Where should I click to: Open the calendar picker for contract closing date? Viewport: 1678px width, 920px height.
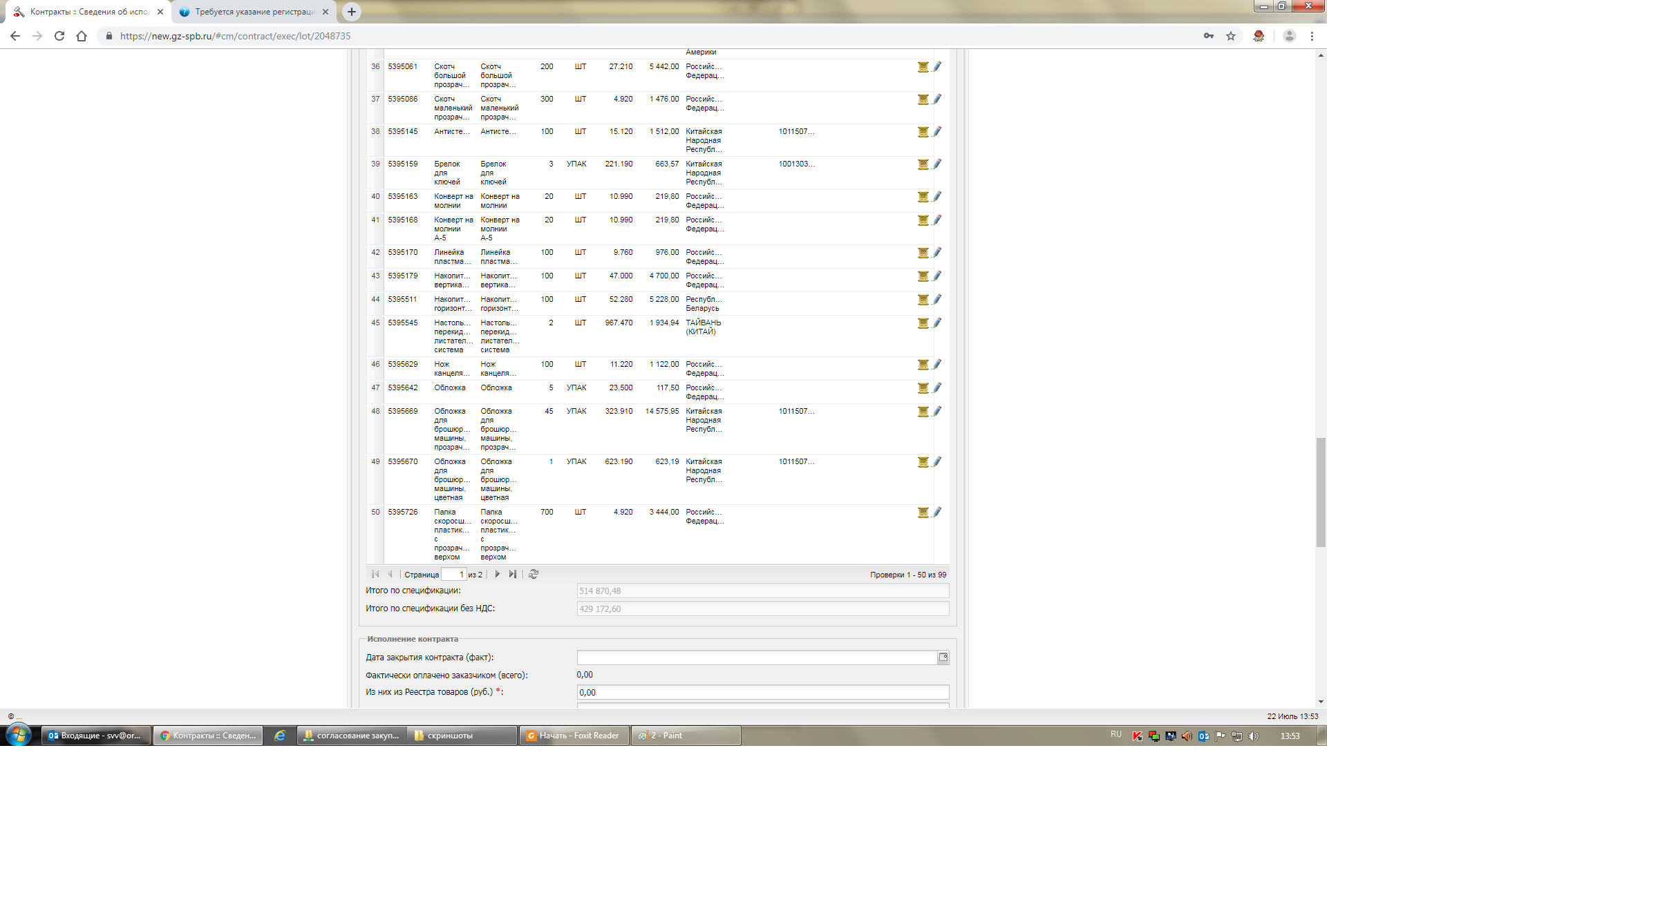coord(943,658)
